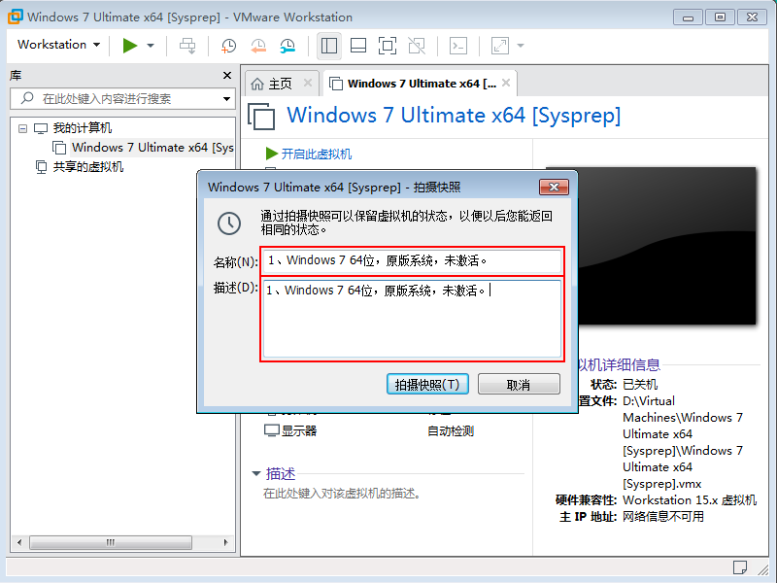Click the send Ctrl+Alt+Del toolbar icon

click(x=187, y=46)
